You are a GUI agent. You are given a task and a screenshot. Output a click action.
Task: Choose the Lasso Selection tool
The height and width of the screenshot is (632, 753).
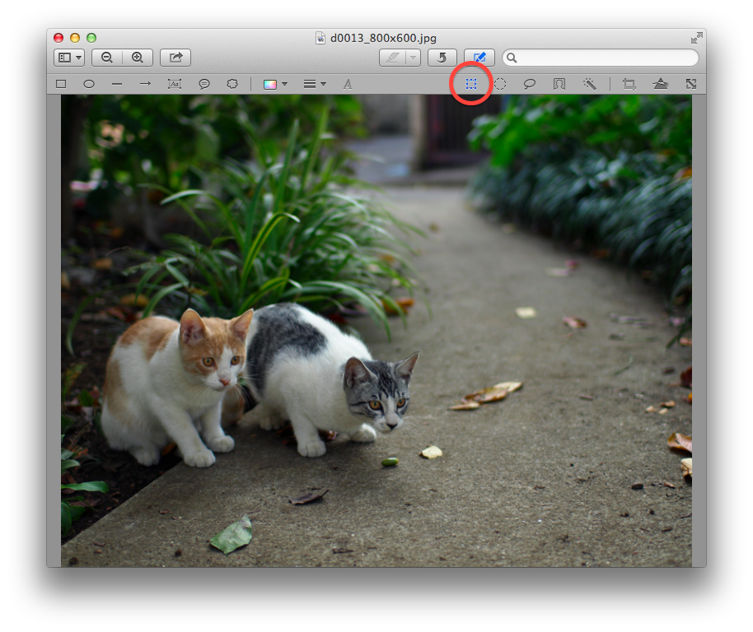coord(530,83)
